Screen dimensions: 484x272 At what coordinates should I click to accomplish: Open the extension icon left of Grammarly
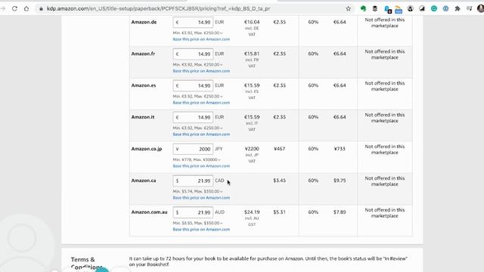pos(422,8)
